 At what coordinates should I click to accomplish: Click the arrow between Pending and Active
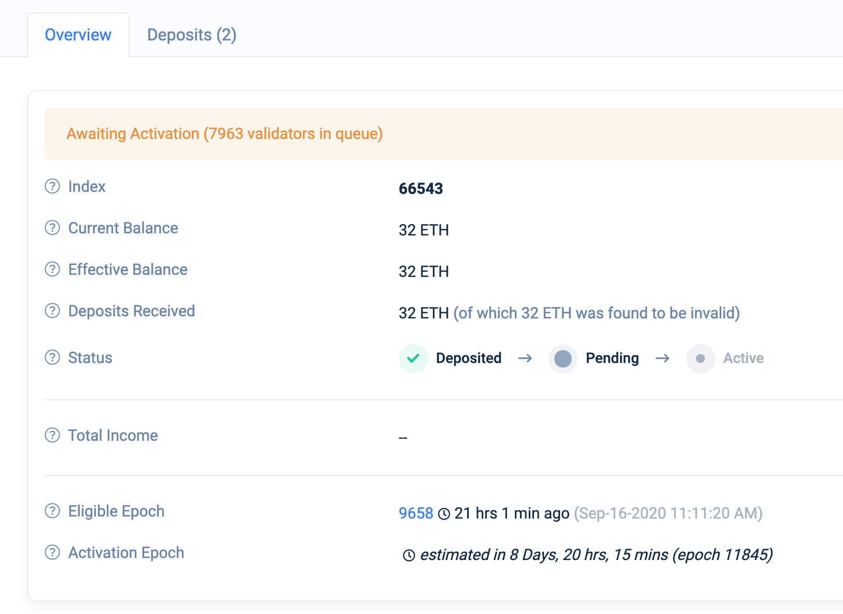coord(663,358)
